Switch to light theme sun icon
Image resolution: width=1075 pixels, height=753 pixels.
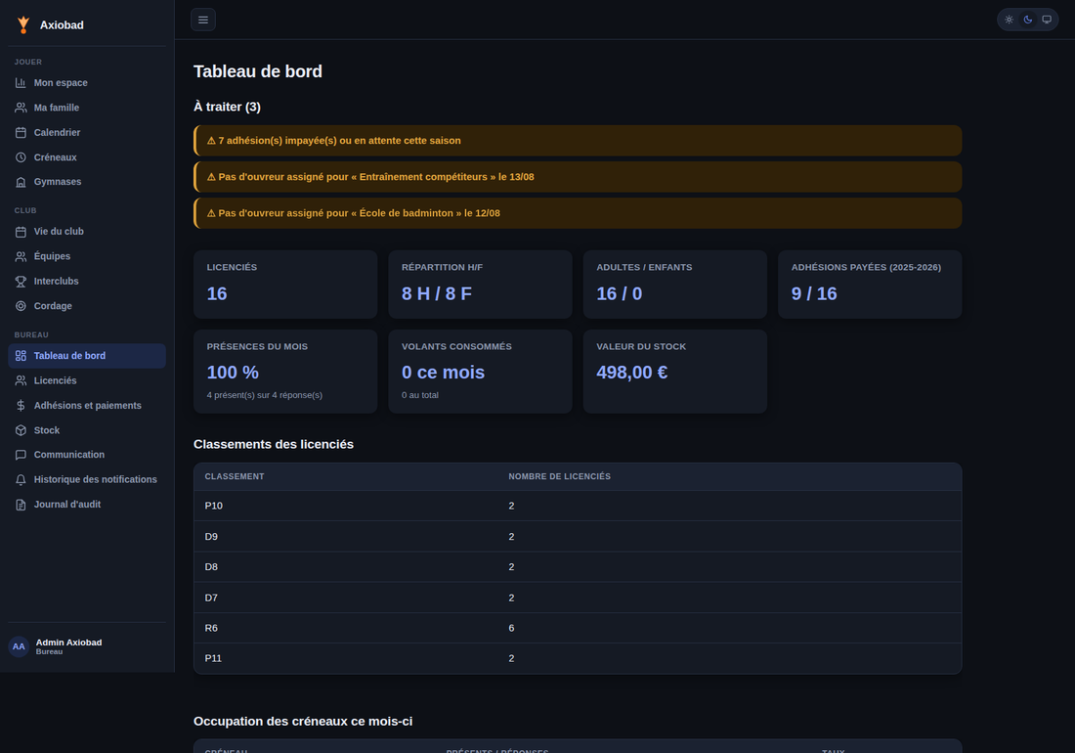point(1010,20)
